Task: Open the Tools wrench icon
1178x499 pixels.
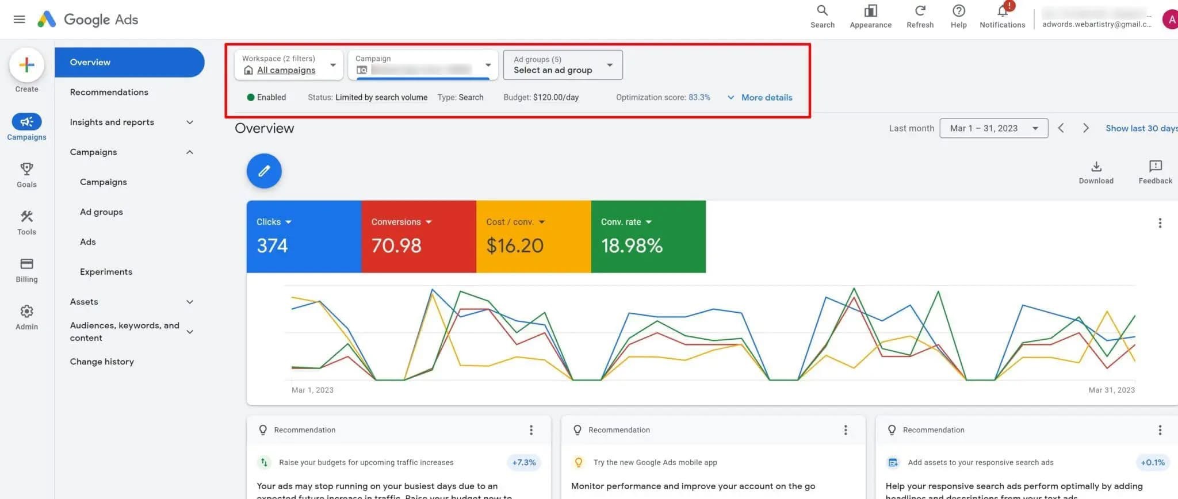Action: (x=26, y=217)
